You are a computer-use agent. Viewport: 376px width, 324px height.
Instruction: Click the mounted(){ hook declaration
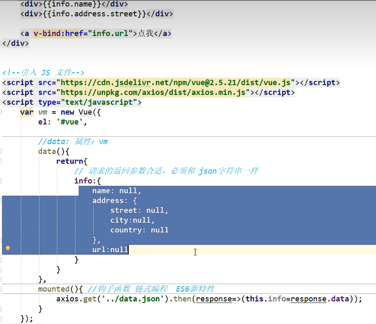pos(61,289)
